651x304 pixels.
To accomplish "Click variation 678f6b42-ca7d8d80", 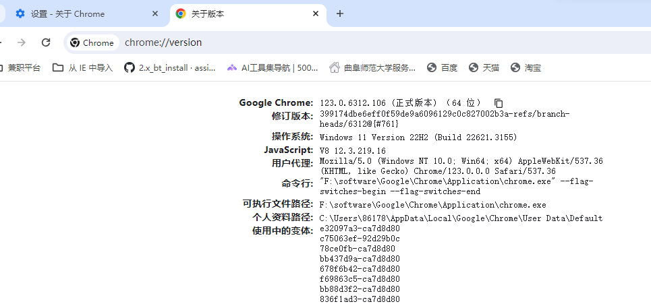I will pos(360,269).
